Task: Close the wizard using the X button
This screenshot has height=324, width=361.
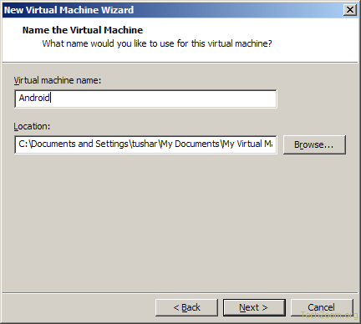Action: click(x=350, y=10)
